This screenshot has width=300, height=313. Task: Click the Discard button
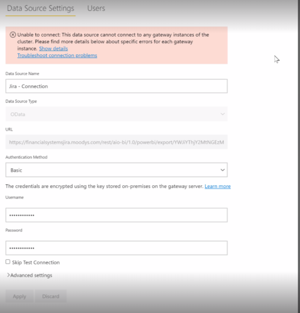tap(51, 296)
